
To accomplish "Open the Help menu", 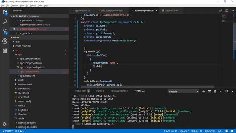I will pos(46,6).
